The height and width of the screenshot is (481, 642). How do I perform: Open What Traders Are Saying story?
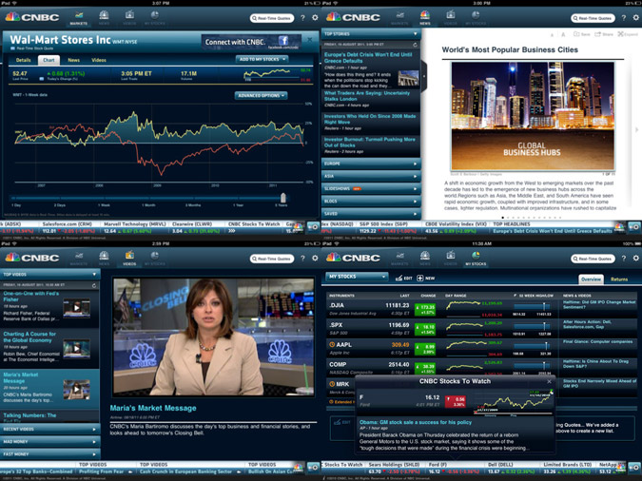[366, 96]
